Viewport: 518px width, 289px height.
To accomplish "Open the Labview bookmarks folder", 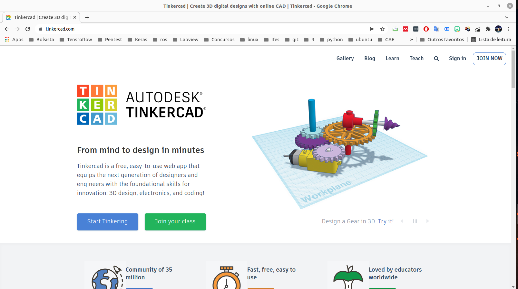I will point(186,40).
